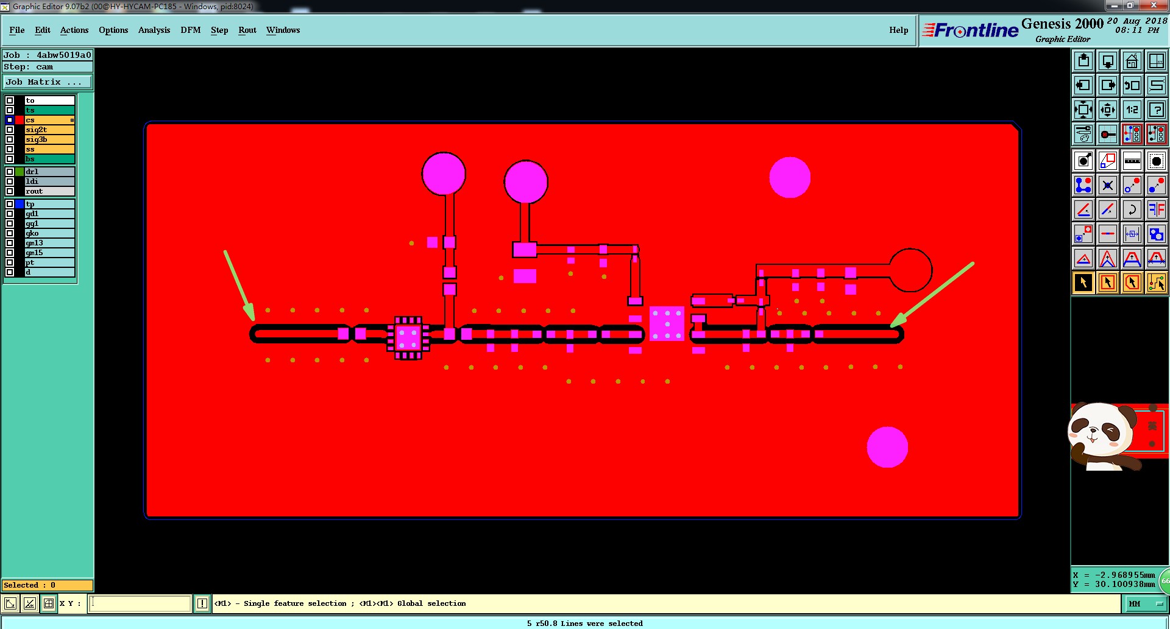Toggle the 'to' layer checkbox
Image resolution: width=1170 pixels, height=629 pixels.
pos(10,100)
